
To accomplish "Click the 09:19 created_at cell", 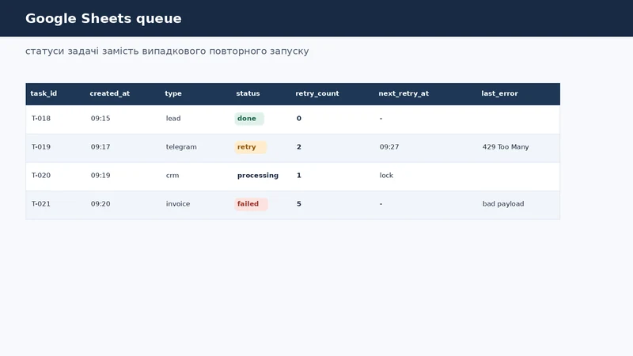I will [100, 176].
